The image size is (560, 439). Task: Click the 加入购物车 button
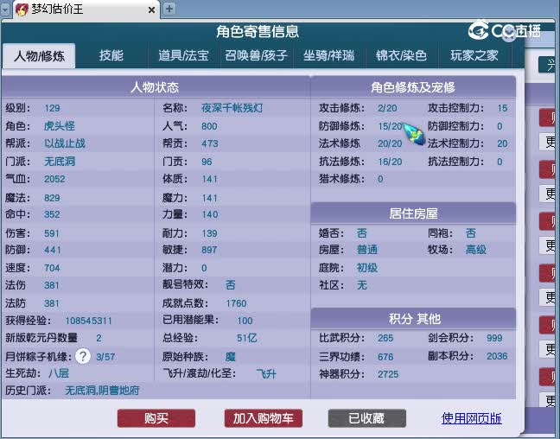pos(264,418)
